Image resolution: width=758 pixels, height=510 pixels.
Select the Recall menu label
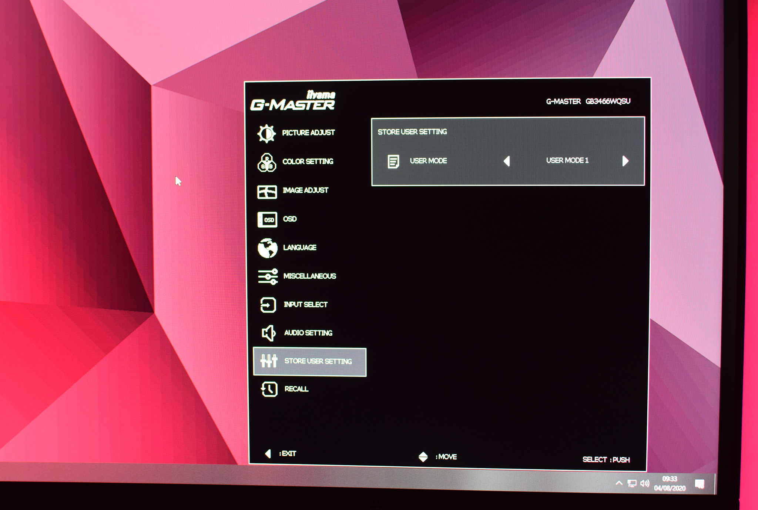[x=296, y=389]
